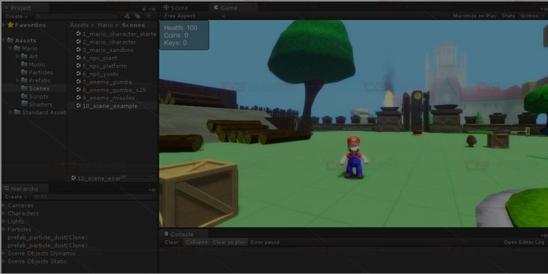548x274 pixels.
Task: Toggle Clear on play in Console
Action: click(x=229, y=243)
